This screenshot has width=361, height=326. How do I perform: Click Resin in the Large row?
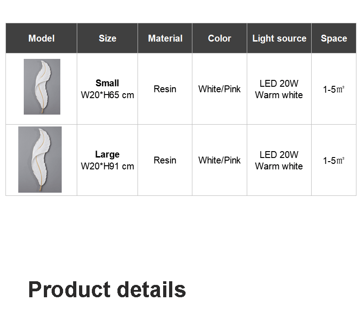[x=165, y=160]
